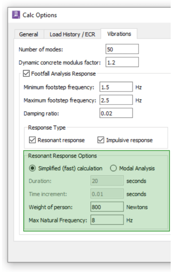Screen dimensions: 172x272
Task: Click the seconds unit beside Time increment
Action: click(x=136, y=194)
